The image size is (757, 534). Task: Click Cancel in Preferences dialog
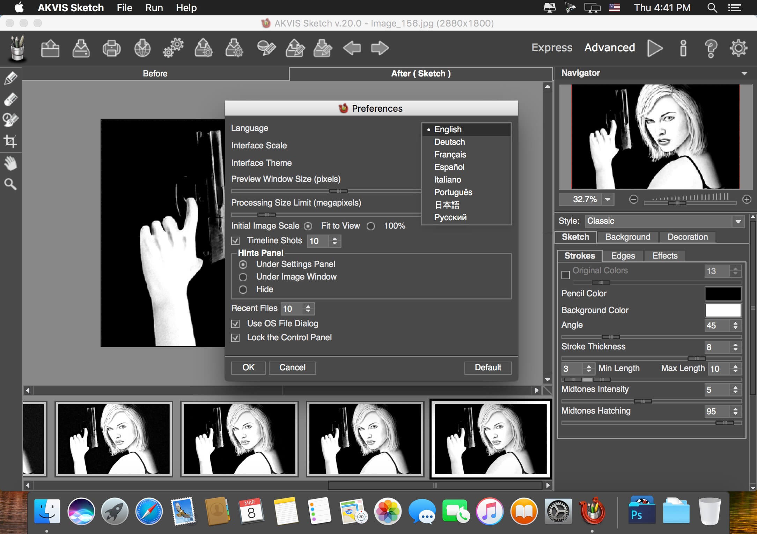[x=292, y=368]
